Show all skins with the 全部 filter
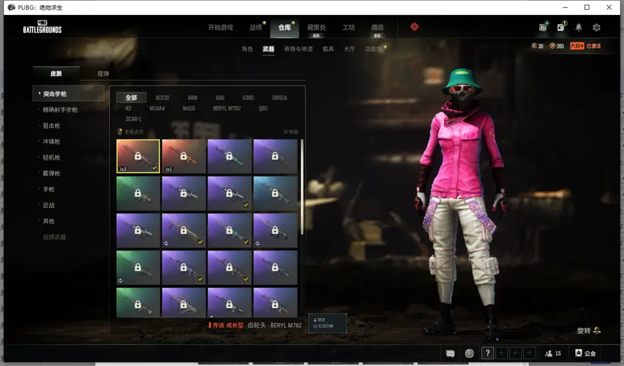Viewport: 624px width, 366px height. pos(131,98)
